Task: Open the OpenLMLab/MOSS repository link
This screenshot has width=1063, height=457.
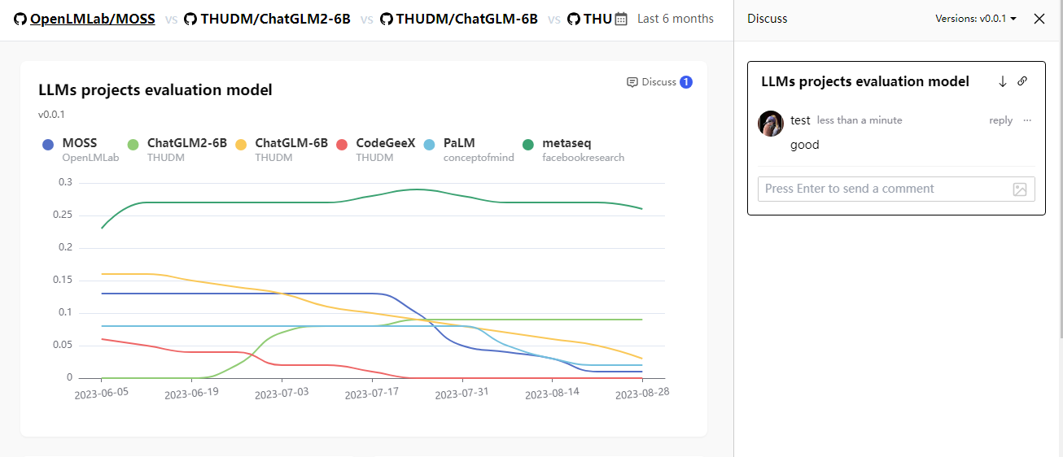Action: [x=92, y=19]
